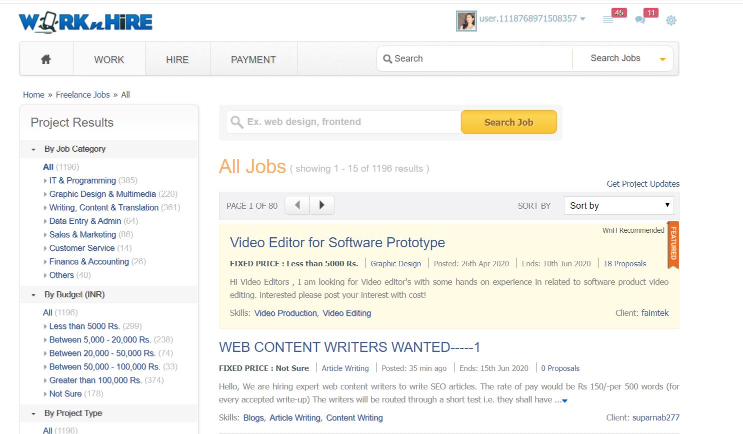Open the Sort by dropdown

click(619, 205)
